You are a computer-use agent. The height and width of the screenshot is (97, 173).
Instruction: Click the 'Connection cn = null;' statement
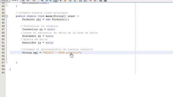(x=38, y=29)
